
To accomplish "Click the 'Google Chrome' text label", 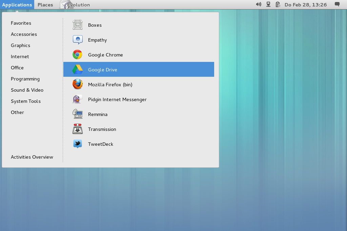I will [105, 55].
